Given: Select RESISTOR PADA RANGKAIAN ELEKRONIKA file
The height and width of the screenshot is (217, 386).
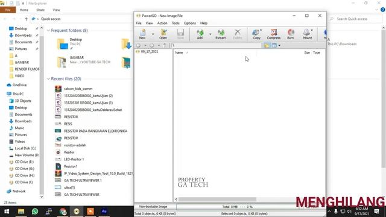Looking at the screenshot, I should point(95,131).
